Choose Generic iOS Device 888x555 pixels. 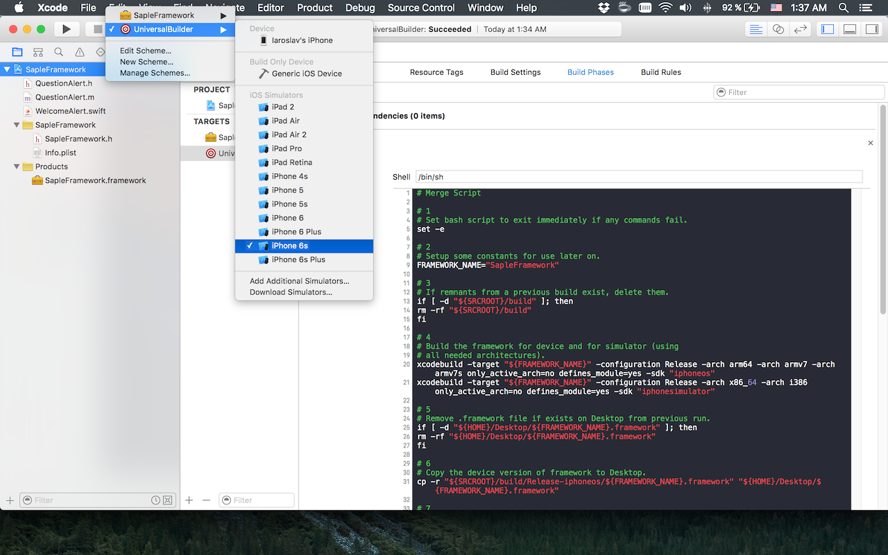coord(305,74)
